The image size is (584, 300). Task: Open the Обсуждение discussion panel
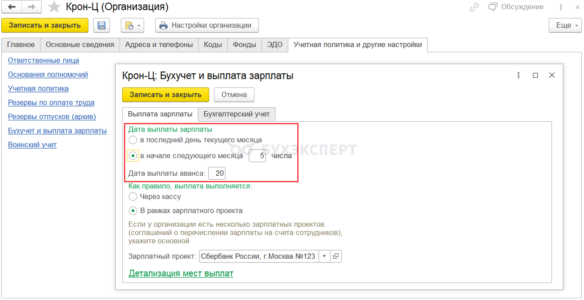[516, 7]
